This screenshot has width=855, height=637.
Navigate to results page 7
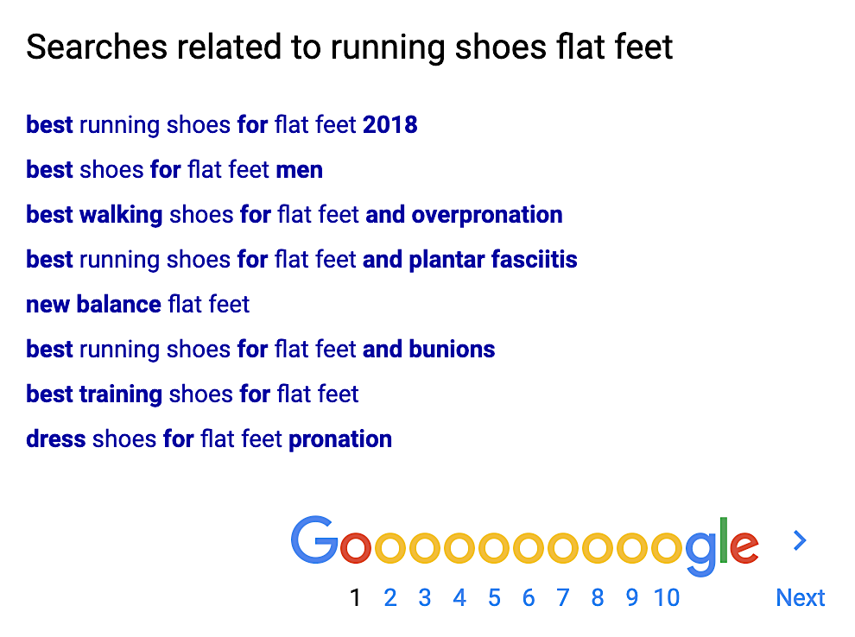click(x=563, y=598)
